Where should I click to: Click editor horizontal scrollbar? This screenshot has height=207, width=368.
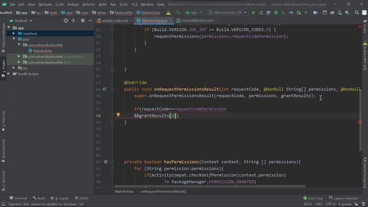[210, 186]
